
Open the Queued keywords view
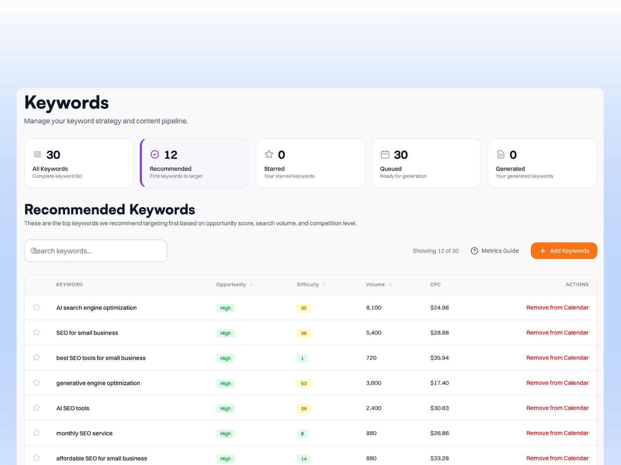tap(426, 163)
